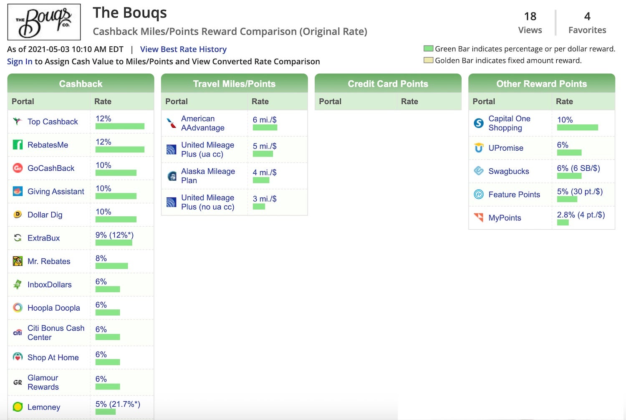Click the ExtraBux arrows icon
Image resolution: width=626 pixels, height=420 pixels.
[x=18, y=238]
